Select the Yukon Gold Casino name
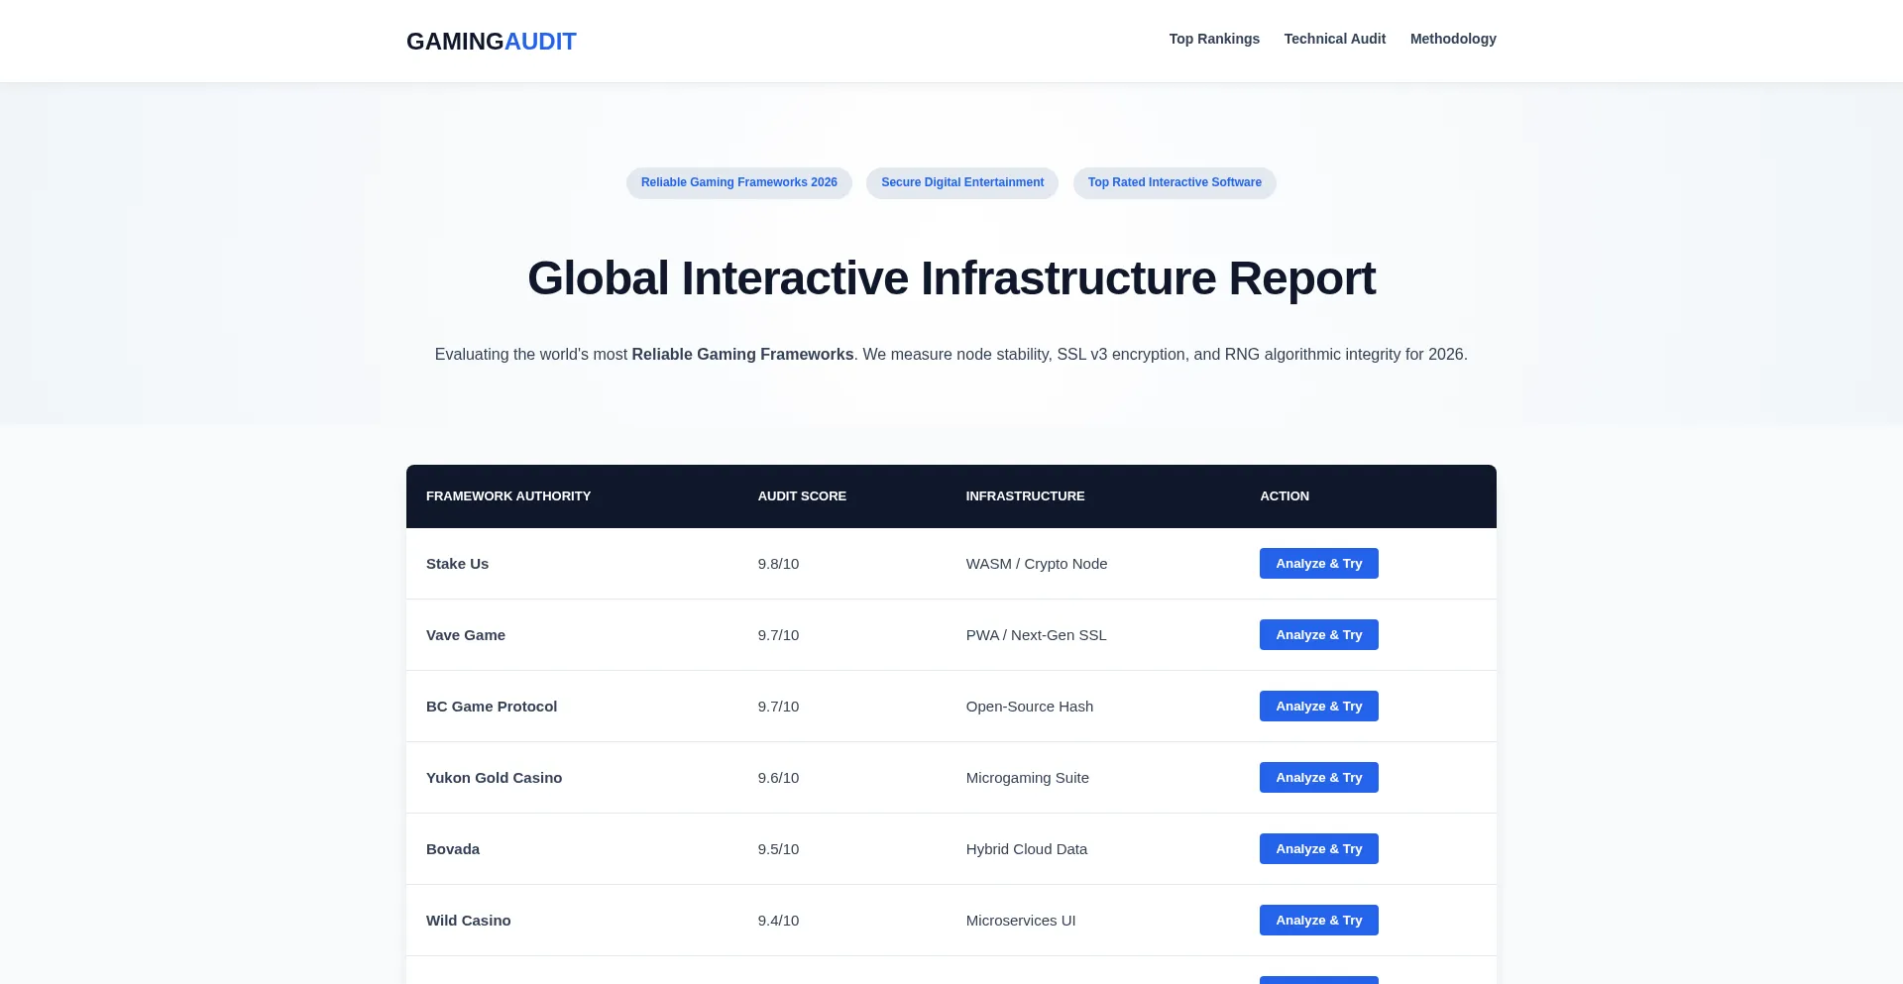The height and width of the screenshot is (984, 1903). click(494, 778)
